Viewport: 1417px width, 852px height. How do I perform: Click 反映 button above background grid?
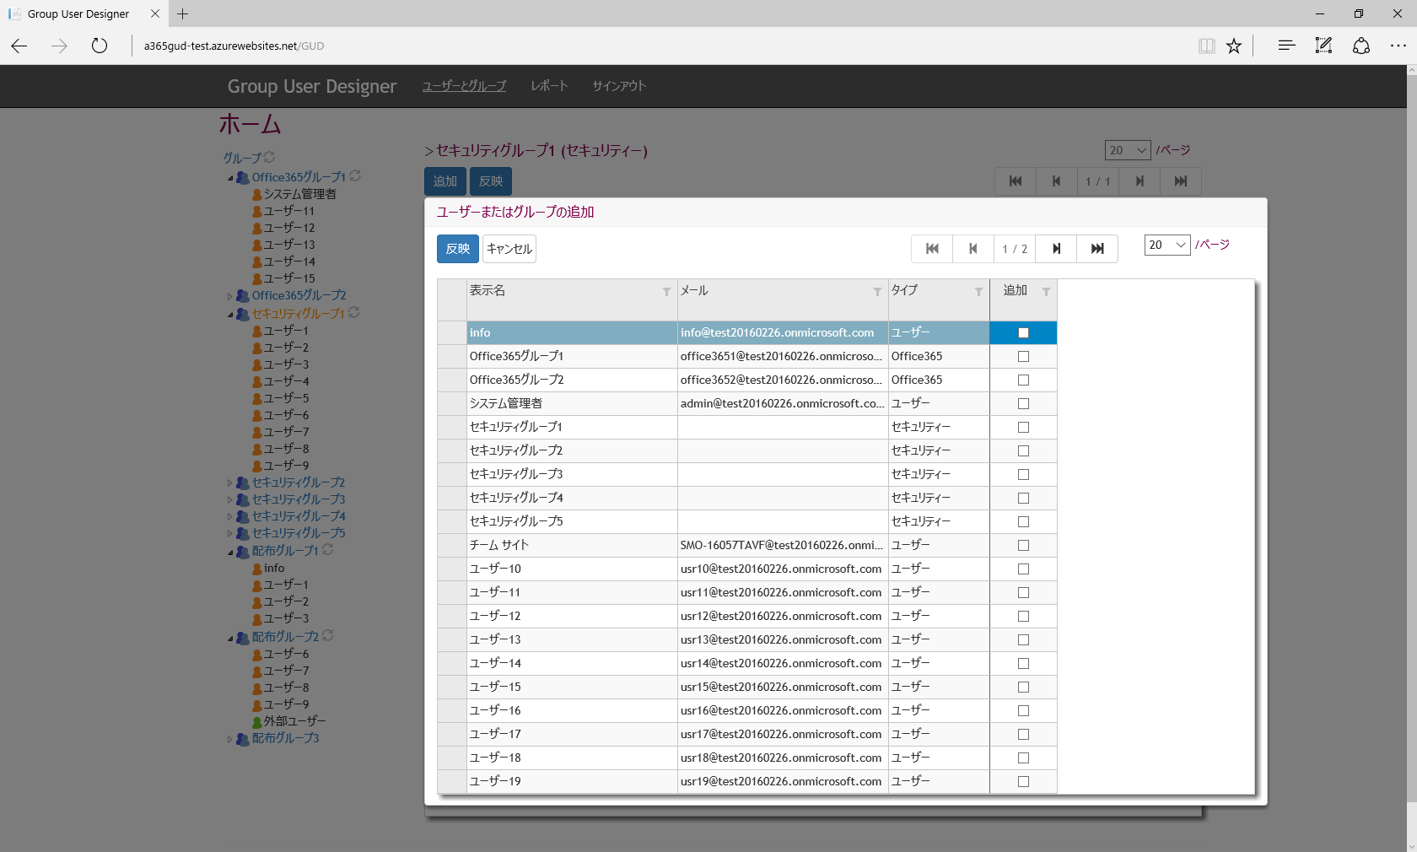pos(491,181)
